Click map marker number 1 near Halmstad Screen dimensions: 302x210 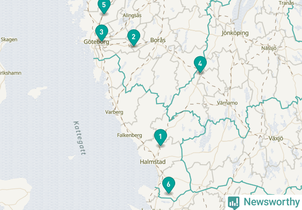pos(160,137)
